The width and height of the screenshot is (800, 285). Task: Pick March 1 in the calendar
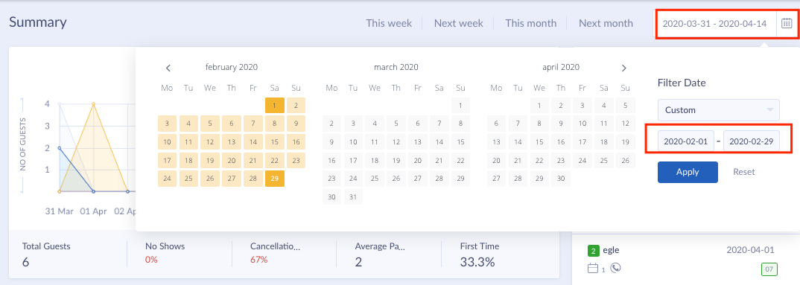pyautogui.click(x=460, y=106)
